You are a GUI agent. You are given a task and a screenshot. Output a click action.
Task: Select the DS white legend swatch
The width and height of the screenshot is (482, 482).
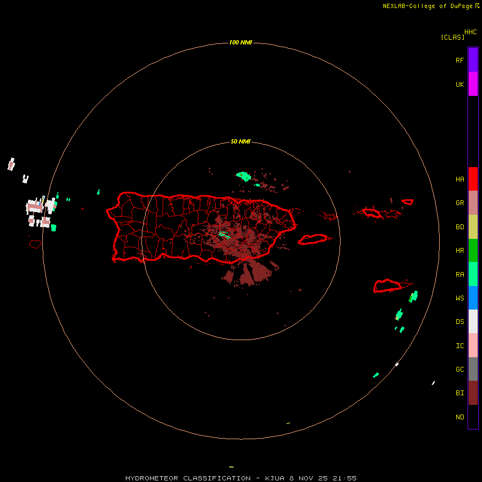tap(473, 321)
